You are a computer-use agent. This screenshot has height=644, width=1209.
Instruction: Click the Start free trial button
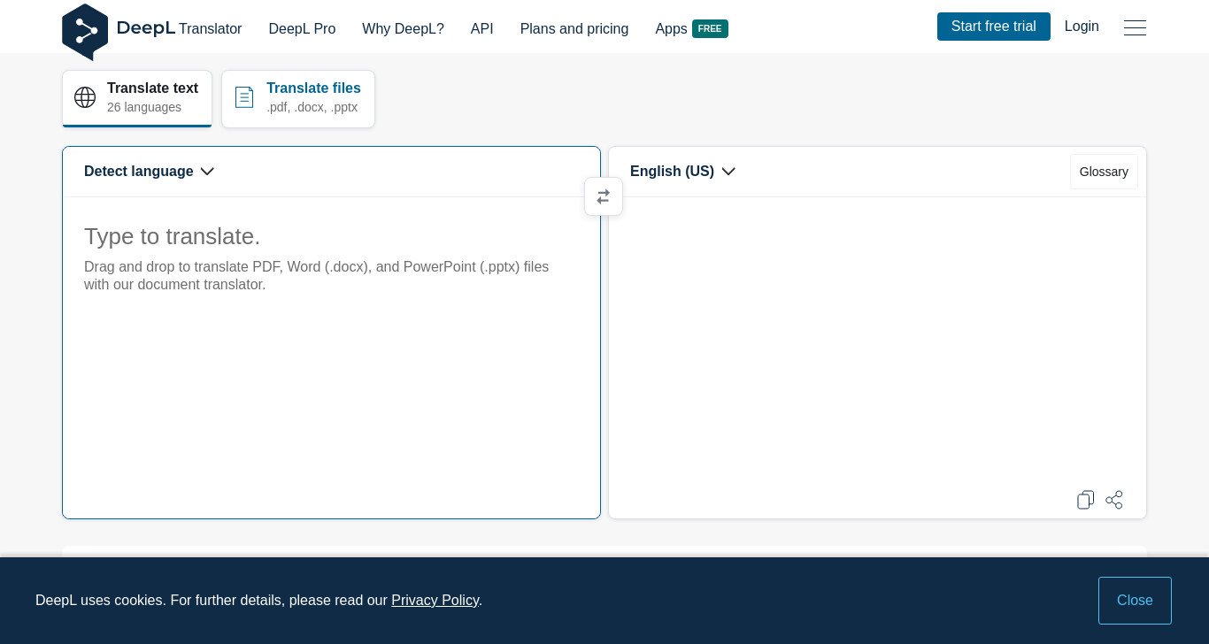[x=994, y=27]
